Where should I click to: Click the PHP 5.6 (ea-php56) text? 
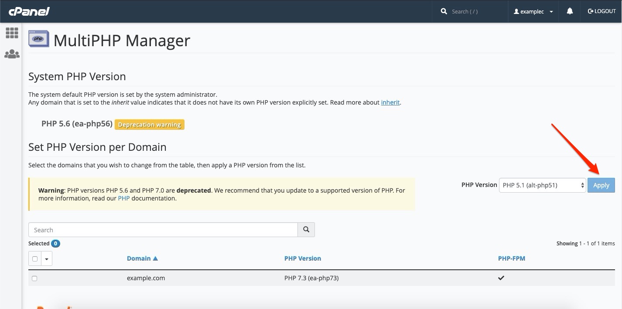[x=77, y=124]
